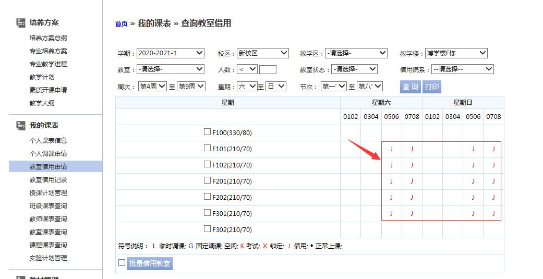Open the 教室状态 dropdown
The height and width of the screenshot is (279, 543).
(x=354, y=69)
